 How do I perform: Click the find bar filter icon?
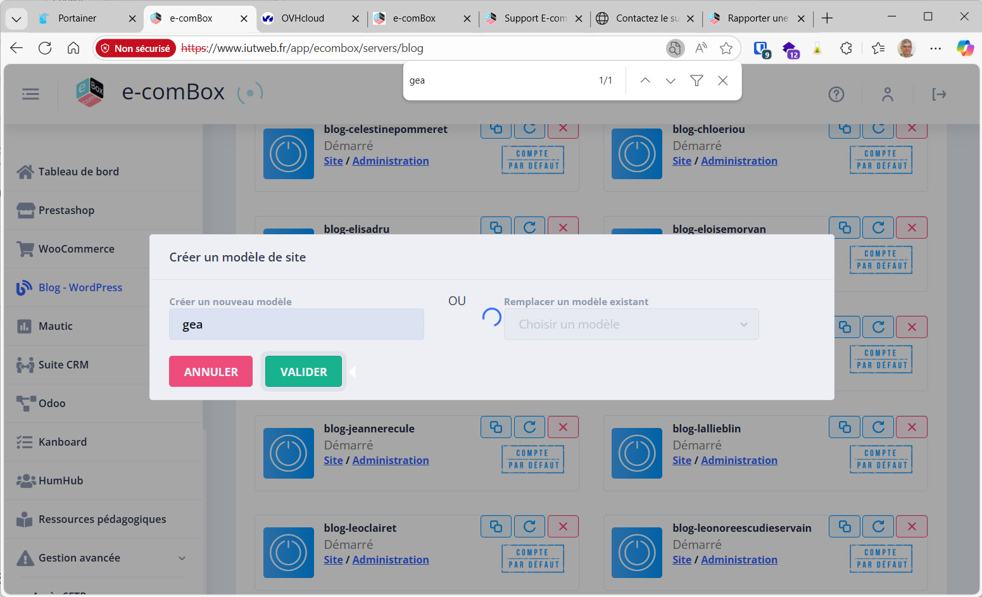[x=696, y=80]
